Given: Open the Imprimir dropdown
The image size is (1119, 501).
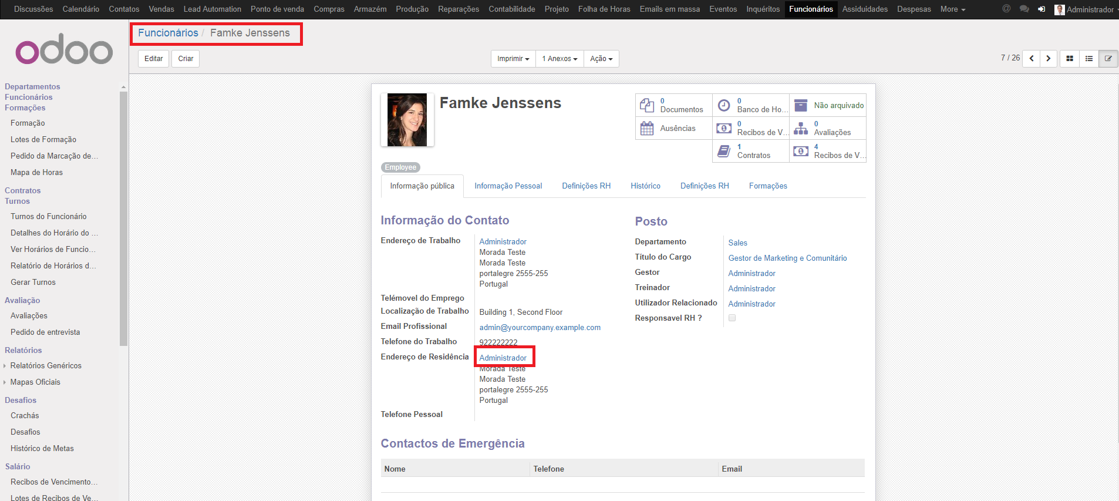Looking at the screenshot, I should tap(513, 59).
